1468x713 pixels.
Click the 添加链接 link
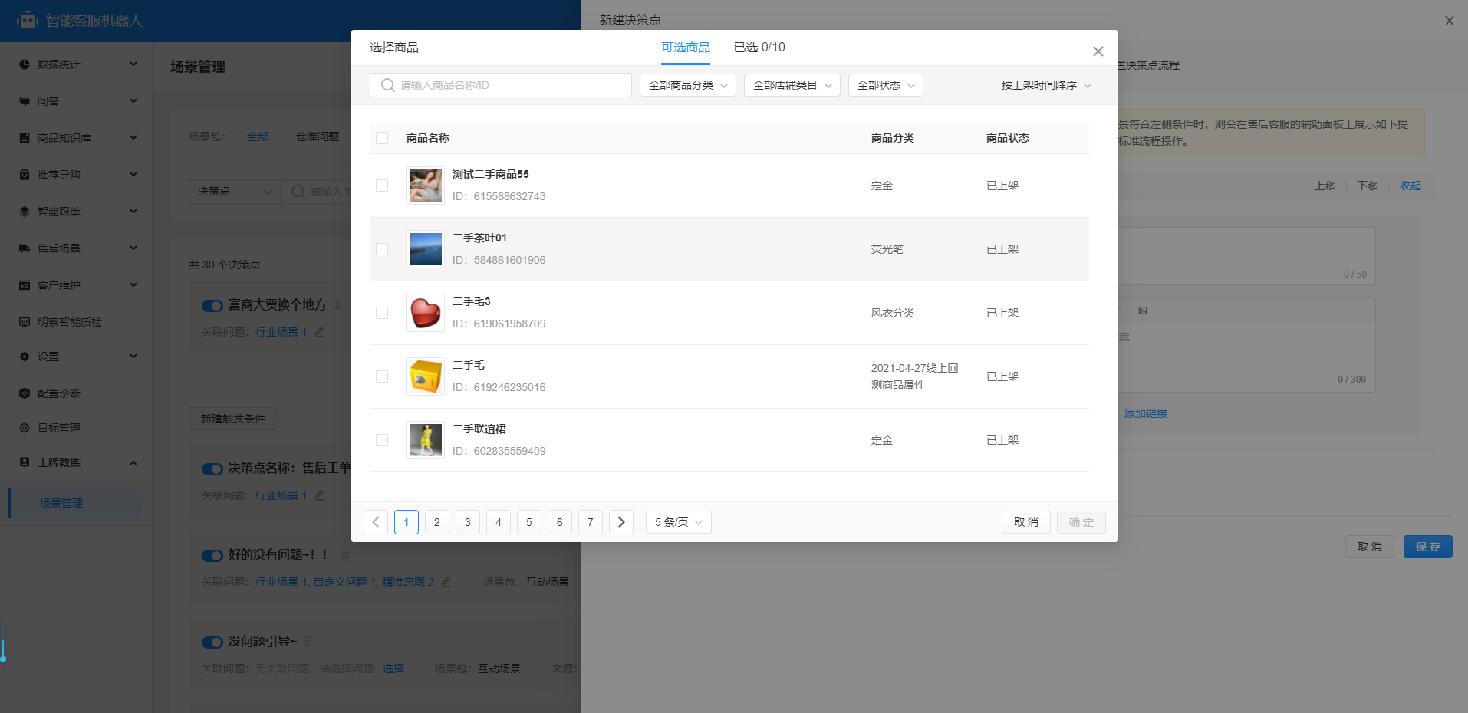coord(1146,413)
